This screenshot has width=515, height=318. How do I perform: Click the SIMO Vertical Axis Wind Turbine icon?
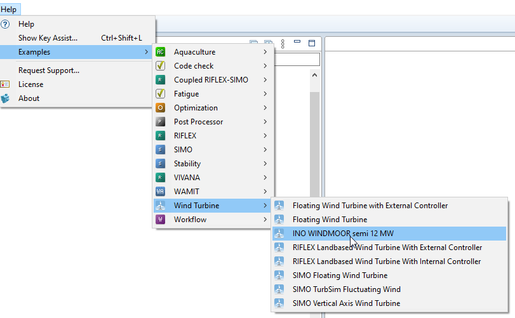tap(279, 303)
